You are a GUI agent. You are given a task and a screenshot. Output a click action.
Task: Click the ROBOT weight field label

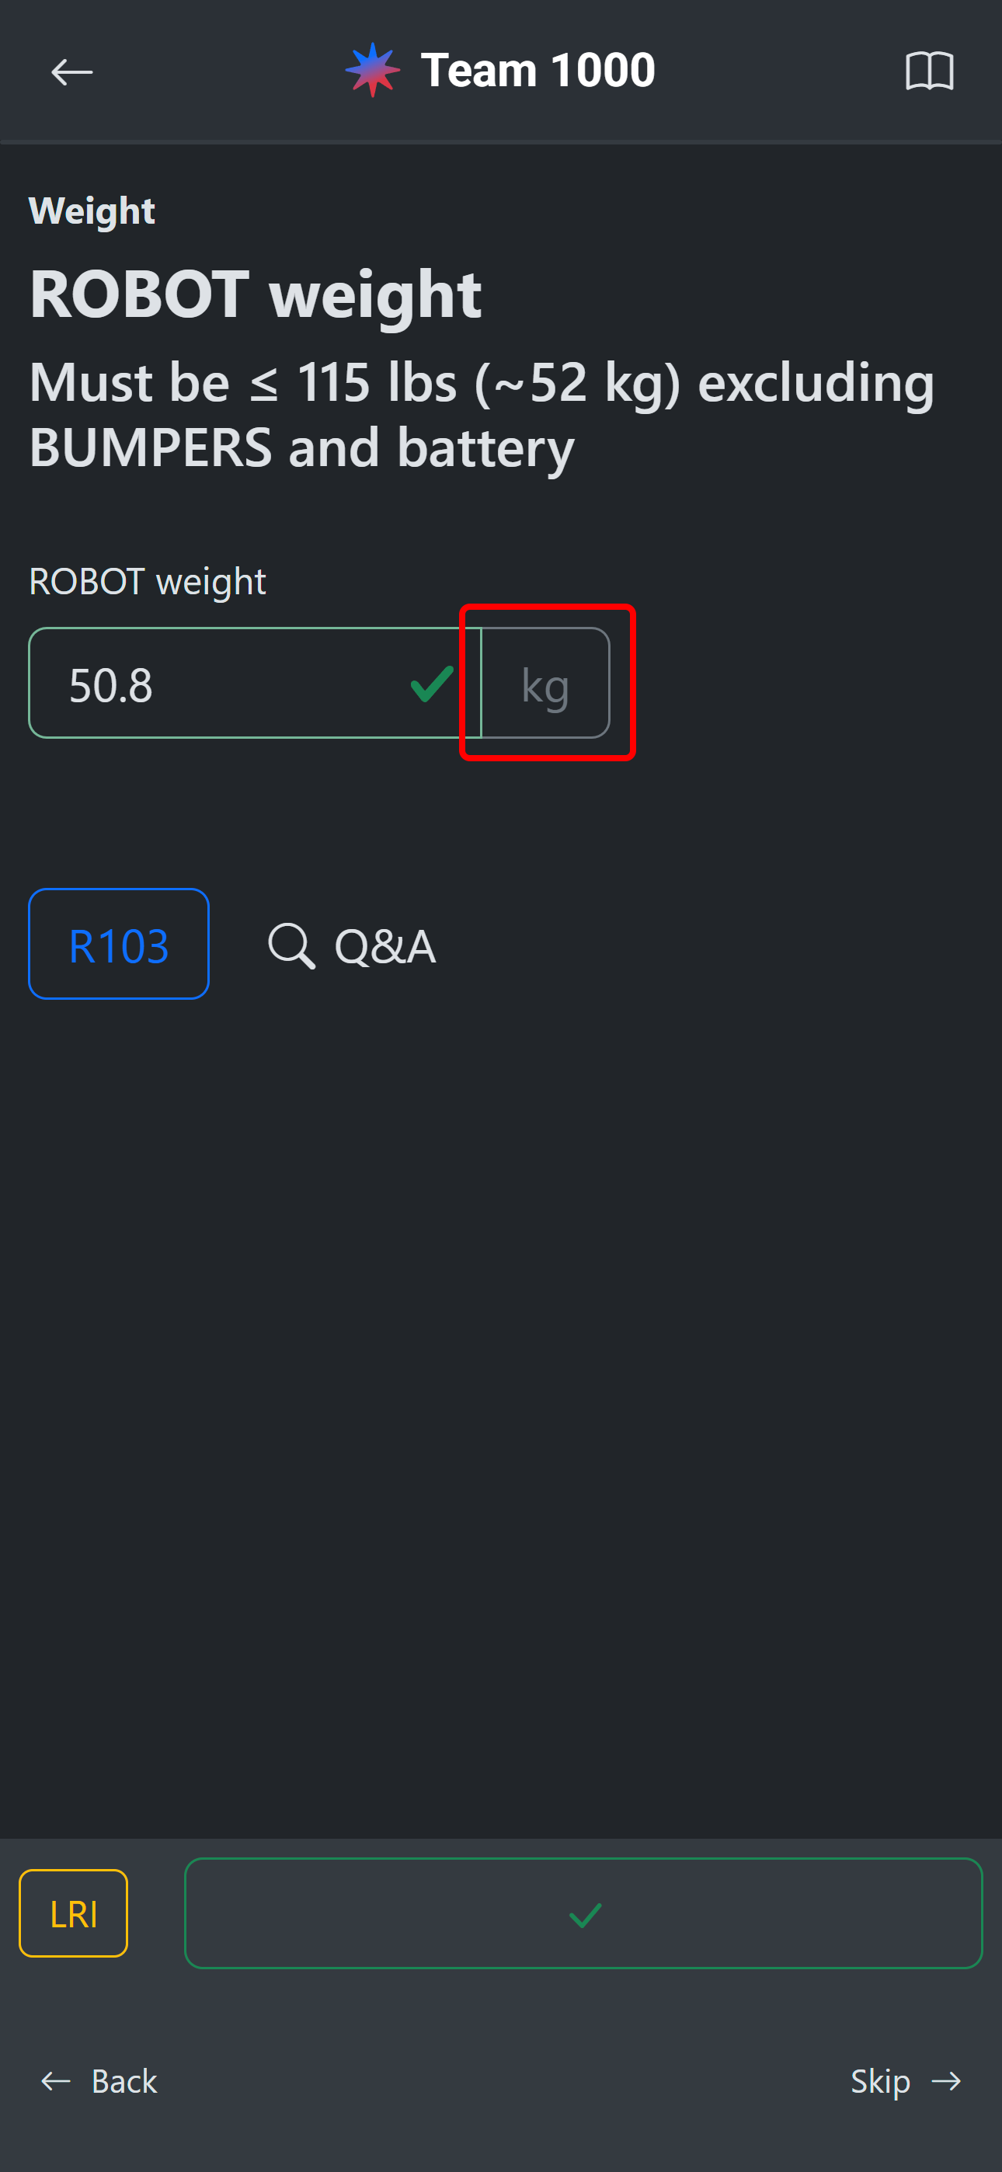click(x=148, y=582)
